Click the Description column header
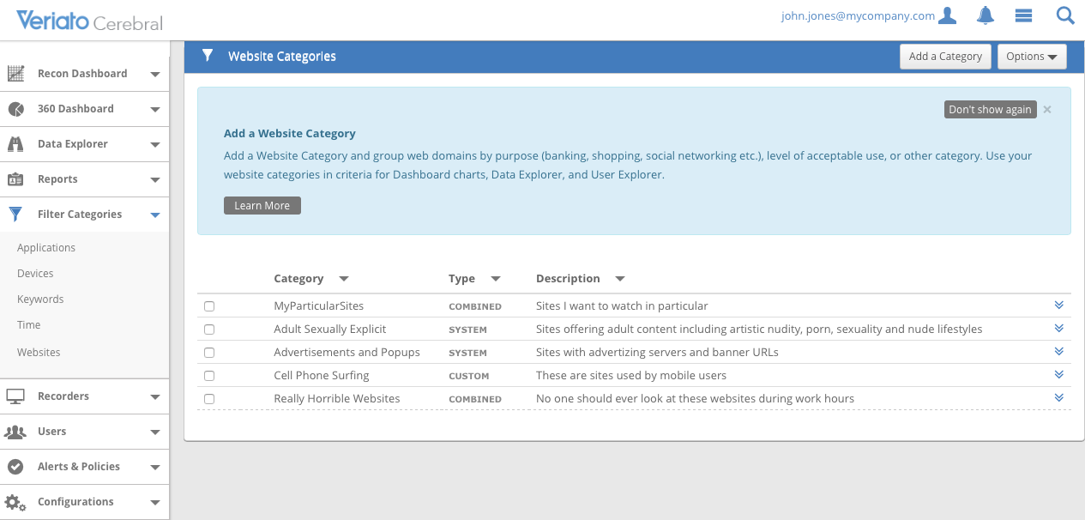The width and height of the screenshot is (1085, 520). pyautogui.click(x=568, y=278)
